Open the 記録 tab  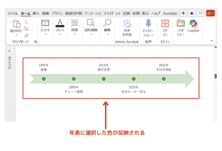tap(126, 13)
